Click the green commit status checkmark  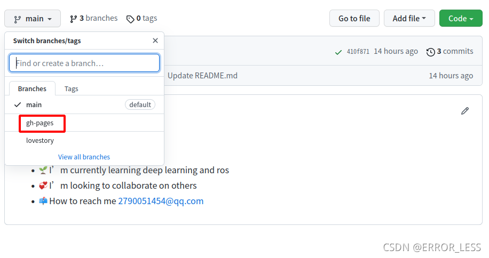tap(338, 52)
